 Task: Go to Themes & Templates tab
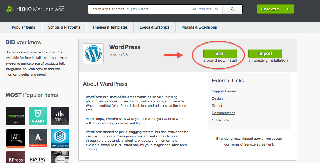[x=110, y=27]
